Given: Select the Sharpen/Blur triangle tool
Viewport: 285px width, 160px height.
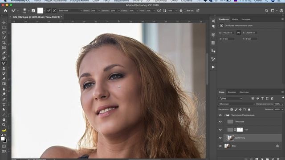Looking at the screenshot, I should pos(4,89).
